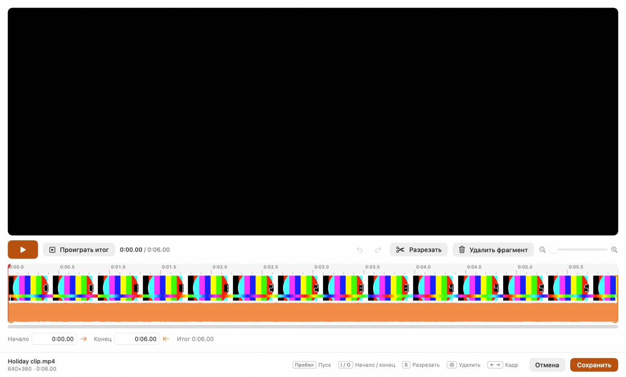
Task: Split the clip with Разрезать
Action: click(419, 249)
